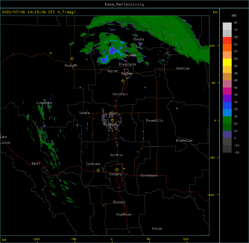Click the Calgary city label
249x243 pixels.
point(115,174)
